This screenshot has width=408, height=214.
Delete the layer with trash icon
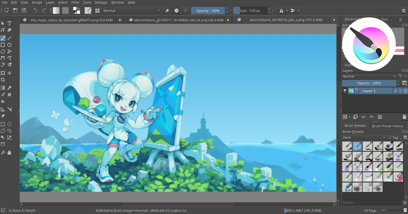pyautogui.click(x=404, y=117)
